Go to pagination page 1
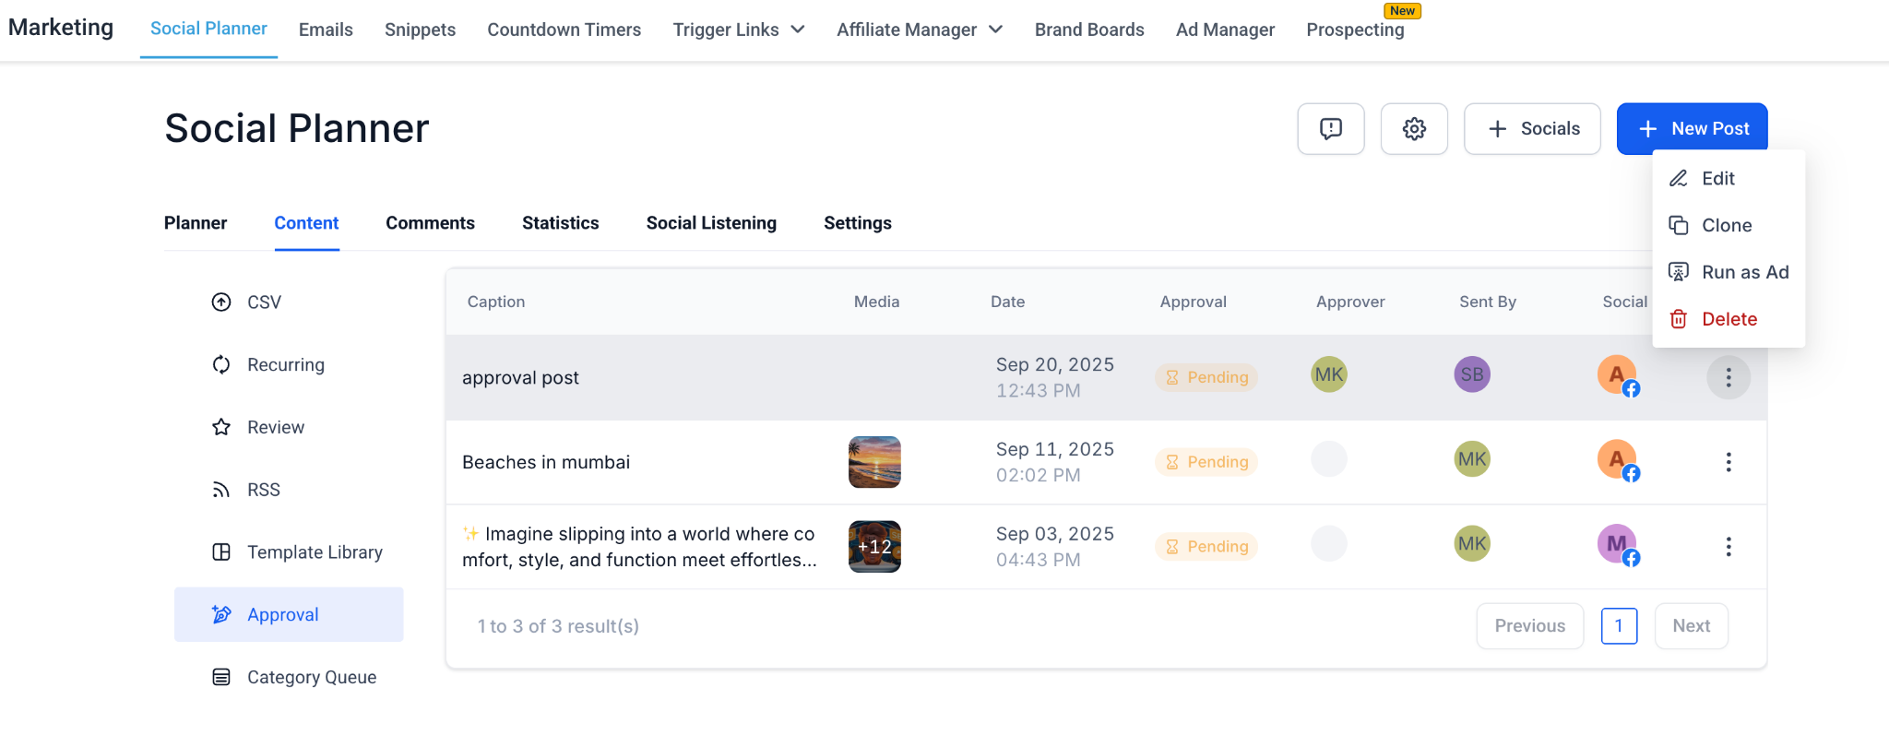The height and width of the screenshot is (747, 1889). coord(1619,626)
